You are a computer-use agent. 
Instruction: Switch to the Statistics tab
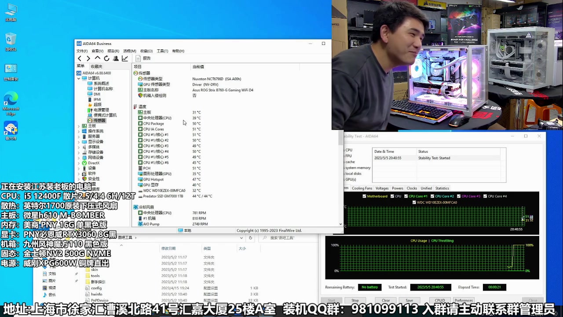click(442, 188)
